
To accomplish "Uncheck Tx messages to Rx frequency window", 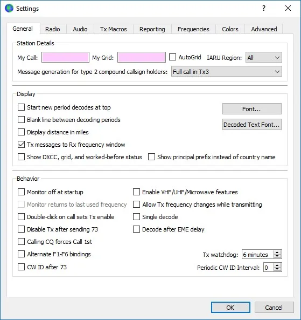I will pos(21,145).
